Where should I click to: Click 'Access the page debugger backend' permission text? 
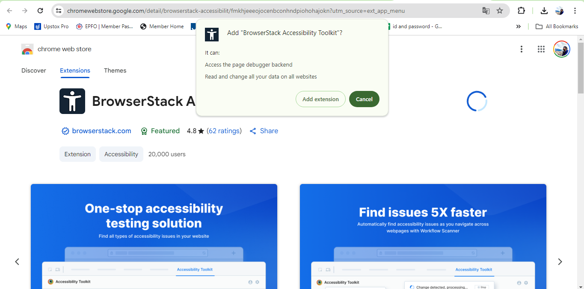pyautogui.click(x=249, y=65)
